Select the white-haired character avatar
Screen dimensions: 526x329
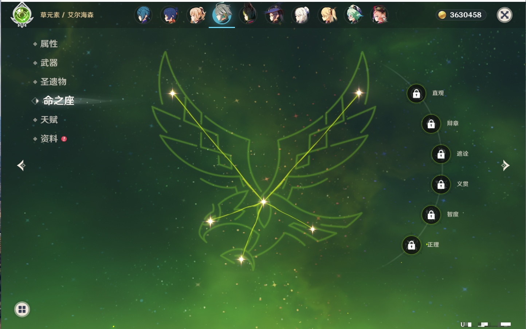301,15
